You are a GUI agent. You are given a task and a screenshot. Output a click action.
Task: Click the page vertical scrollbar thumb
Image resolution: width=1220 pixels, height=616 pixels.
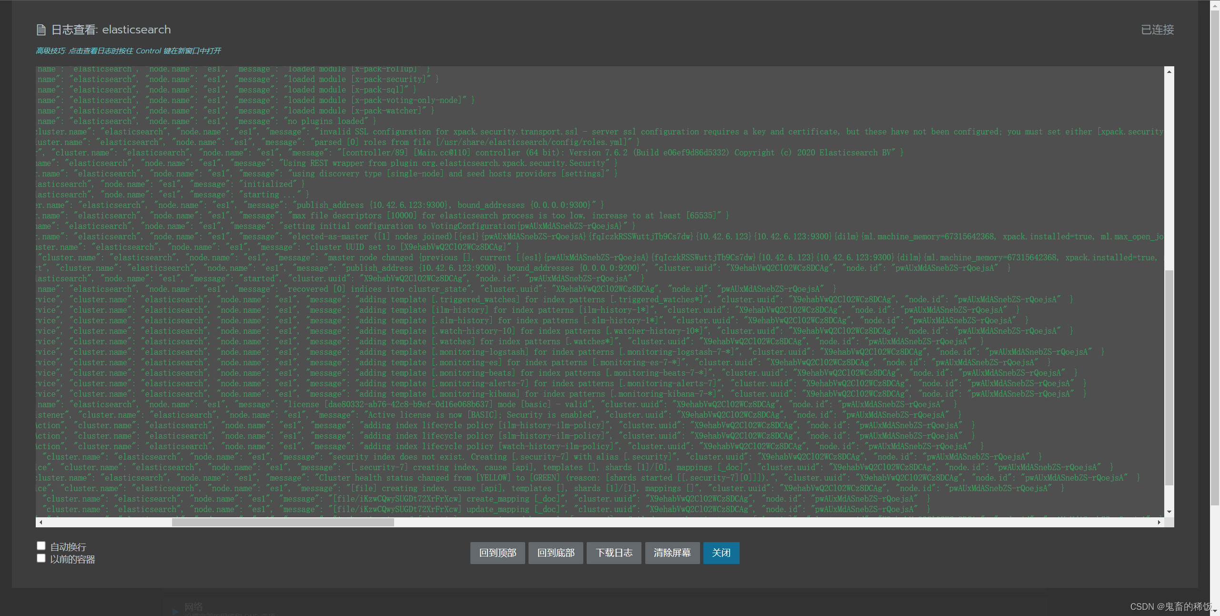(x=1215, y=257)
